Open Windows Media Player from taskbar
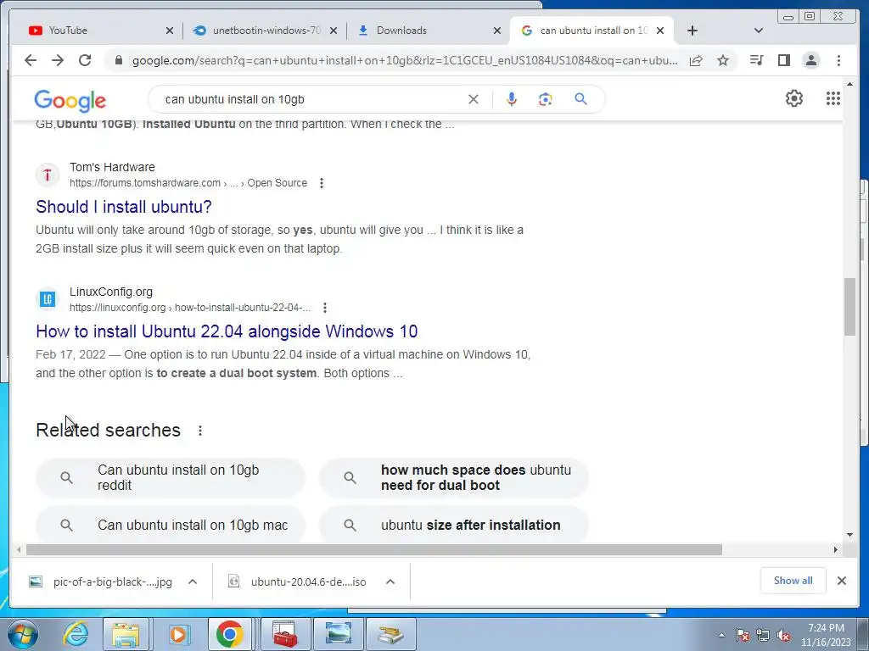Screen dimensions: 869x651 point(178,634)
